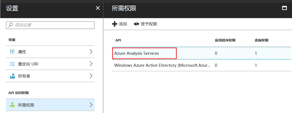This screenshot has width=292, height=113.
Task: Open the 重定向 URI settings item
Action: 28,64
